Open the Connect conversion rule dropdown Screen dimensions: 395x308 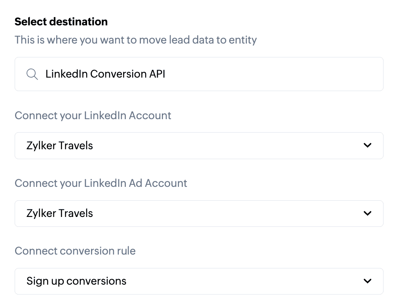coord(199,281)
